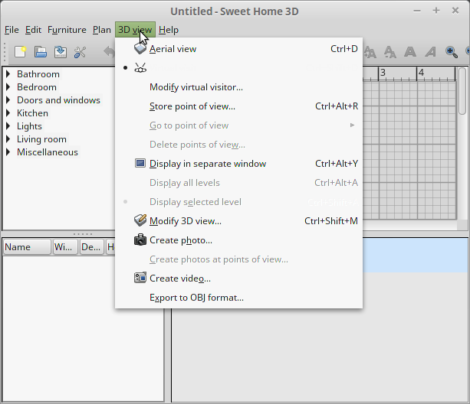The height and width of the screenshot is (404, 470).
Task: Click the Ctrl+D shortcut text
Action: [x=344, y=49]
